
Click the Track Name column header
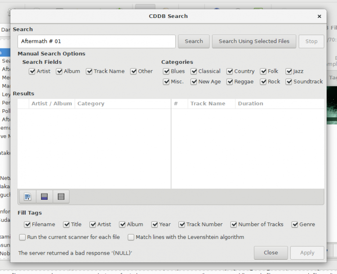(212, 104)
